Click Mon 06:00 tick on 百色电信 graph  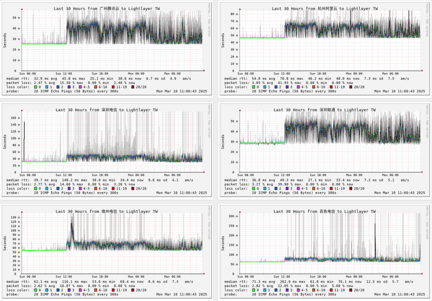390,277
